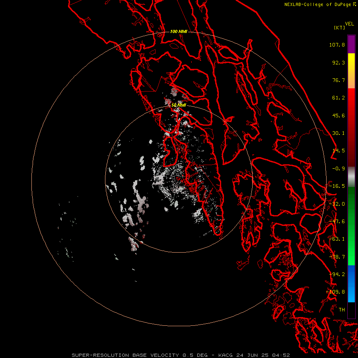Click the VEL legend title
The height and width of the screenshot is (358, 358).
click(x=350, y=24)
